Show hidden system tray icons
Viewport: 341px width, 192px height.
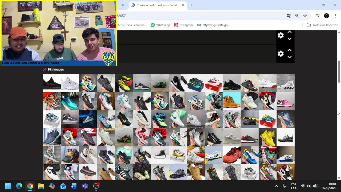(276, 186)
